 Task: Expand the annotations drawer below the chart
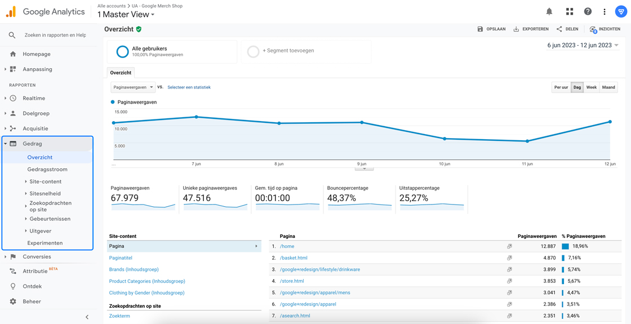coord(364,169)
